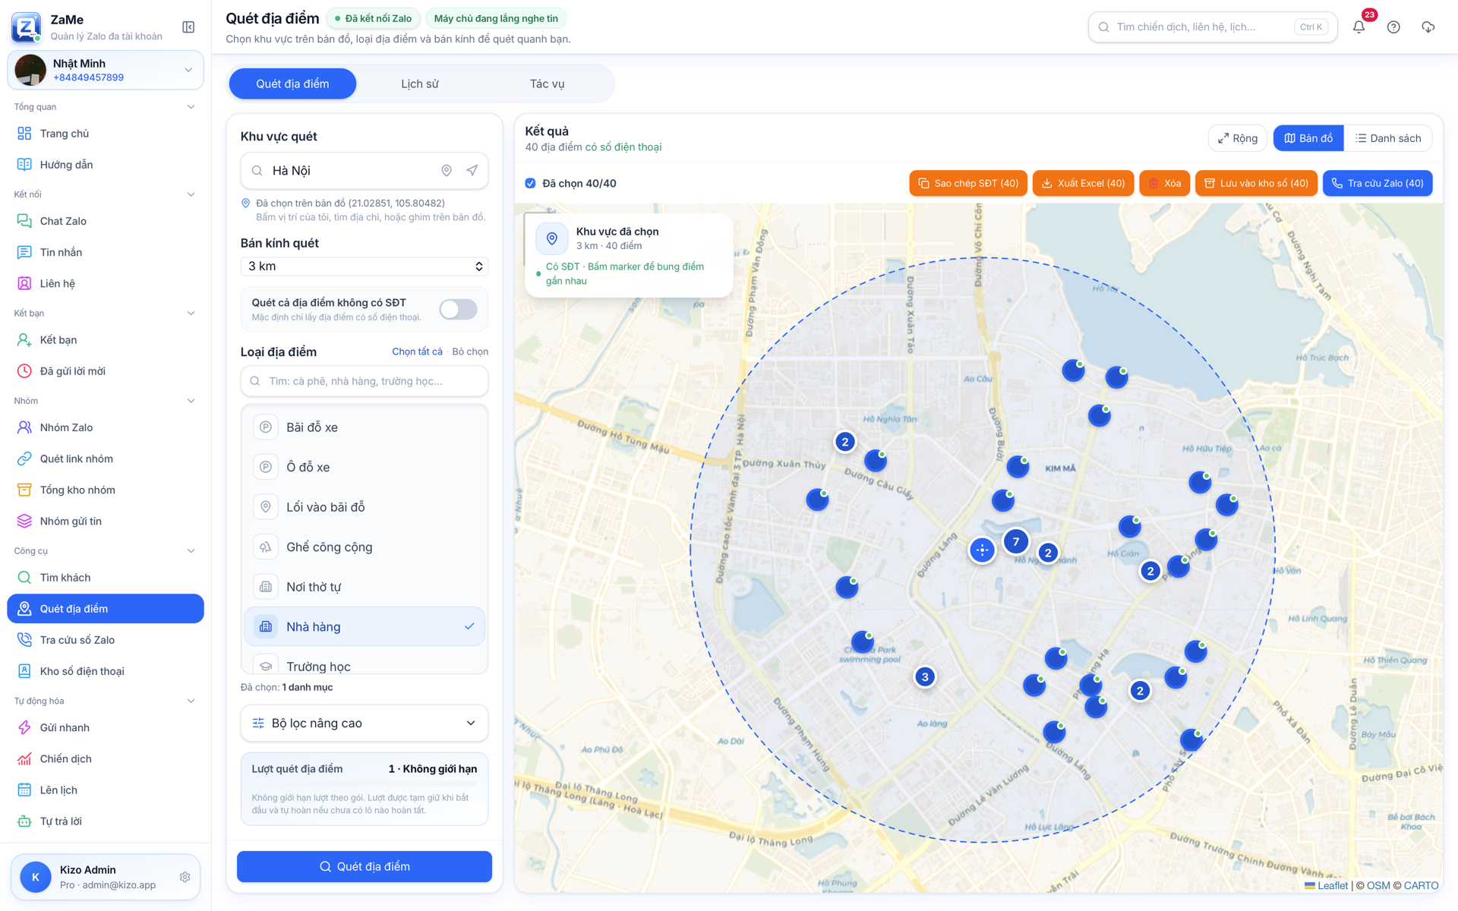The image size is (1458, 911).
Task: Toggle Quét cả địa điểm không có SĐT
Action: click(x=458, y=309)
